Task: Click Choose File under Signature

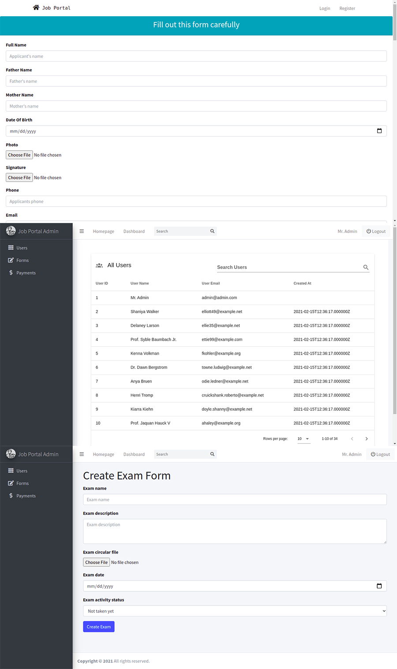Action: pos(19,178)
